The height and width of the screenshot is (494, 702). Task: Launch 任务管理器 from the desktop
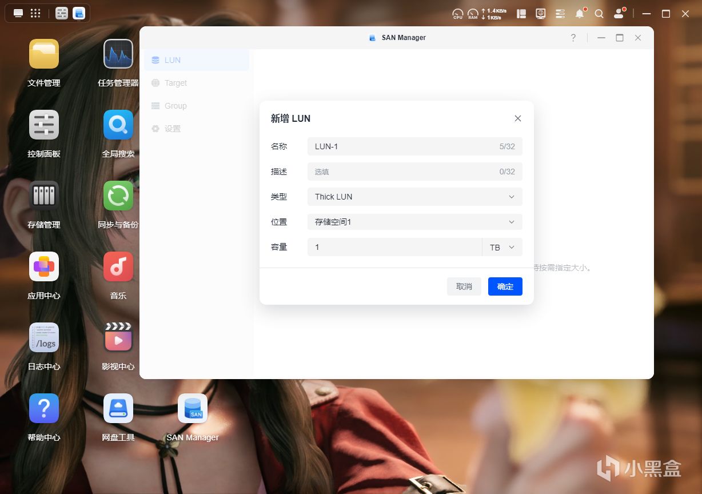click(118, 54)
